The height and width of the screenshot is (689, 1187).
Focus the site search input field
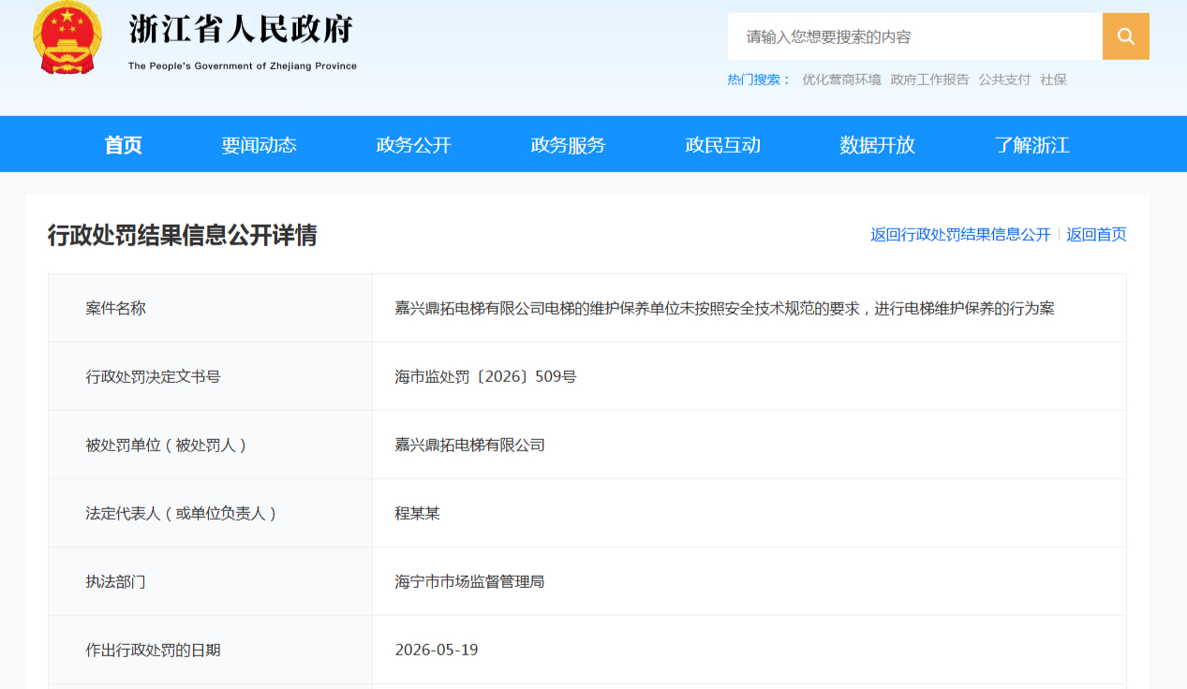[x=914, y=37]
